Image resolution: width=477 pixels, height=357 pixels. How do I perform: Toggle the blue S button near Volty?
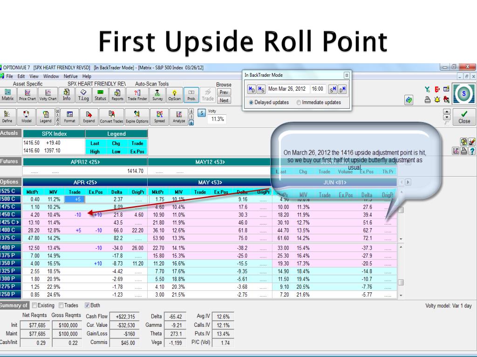[x=202, y=113]
